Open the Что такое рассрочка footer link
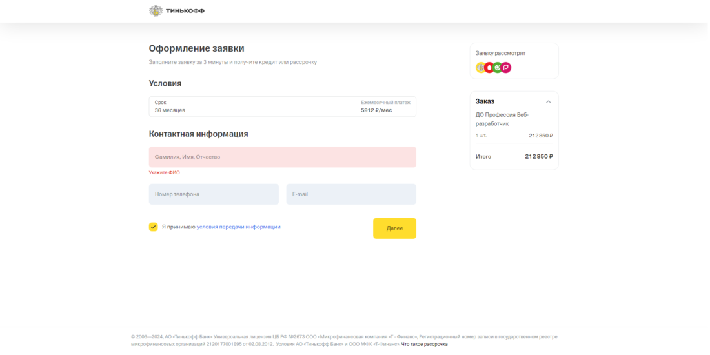 (424, 344)
